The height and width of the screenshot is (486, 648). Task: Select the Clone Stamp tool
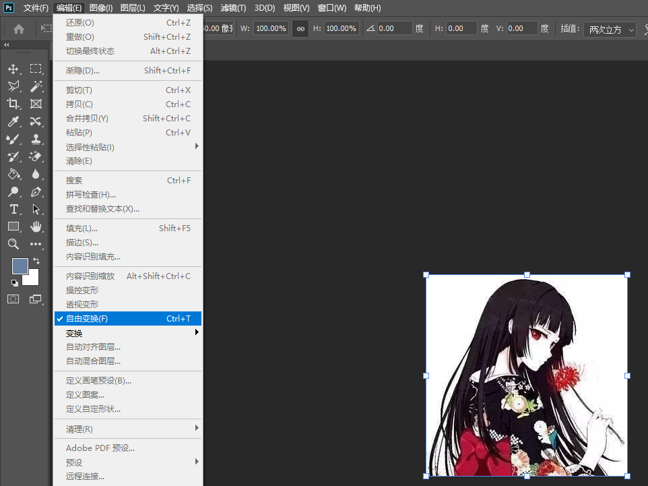coord(36,140)
